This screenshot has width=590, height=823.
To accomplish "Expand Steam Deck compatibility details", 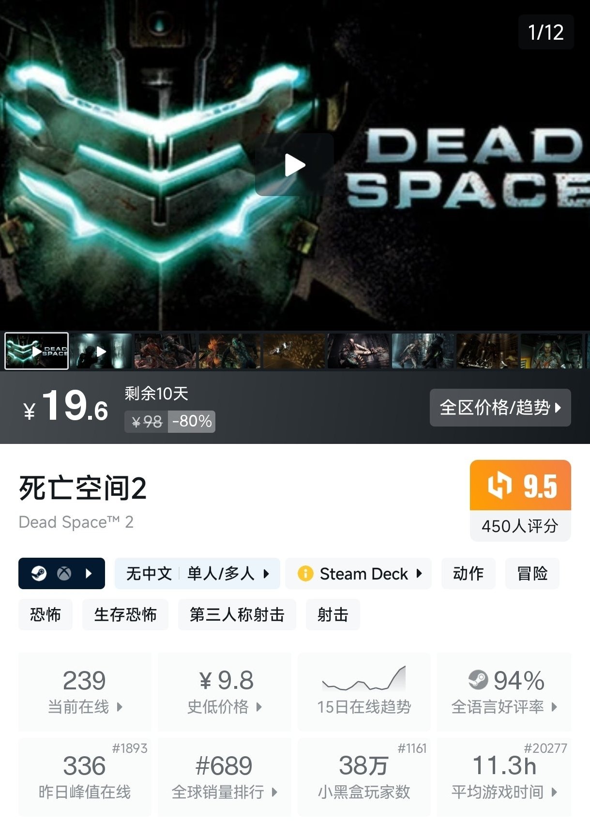I will tap(358, 574).
